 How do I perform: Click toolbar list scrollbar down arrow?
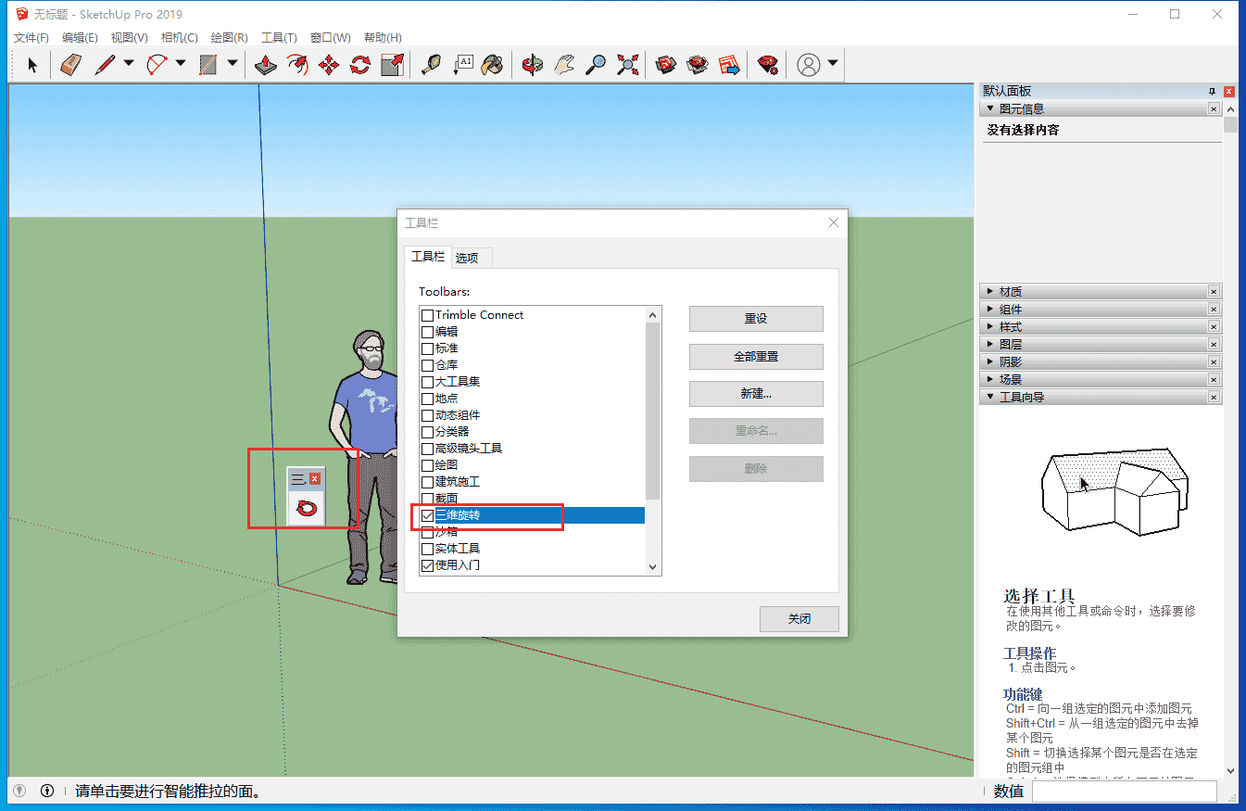pyautogui.click(x=653, y=566)
